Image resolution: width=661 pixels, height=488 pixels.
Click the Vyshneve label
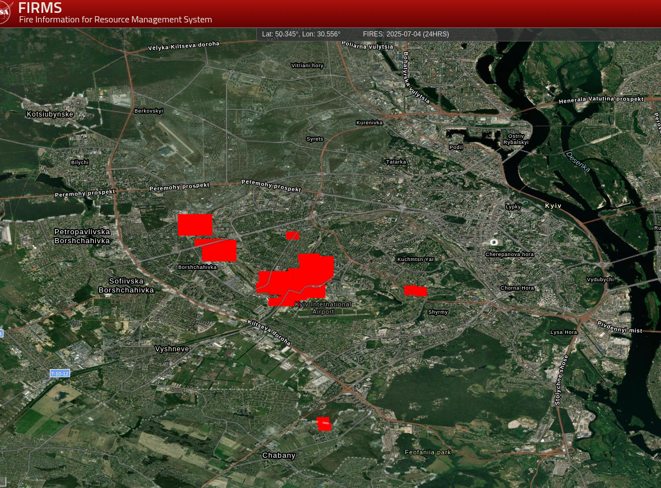(172, 349)
